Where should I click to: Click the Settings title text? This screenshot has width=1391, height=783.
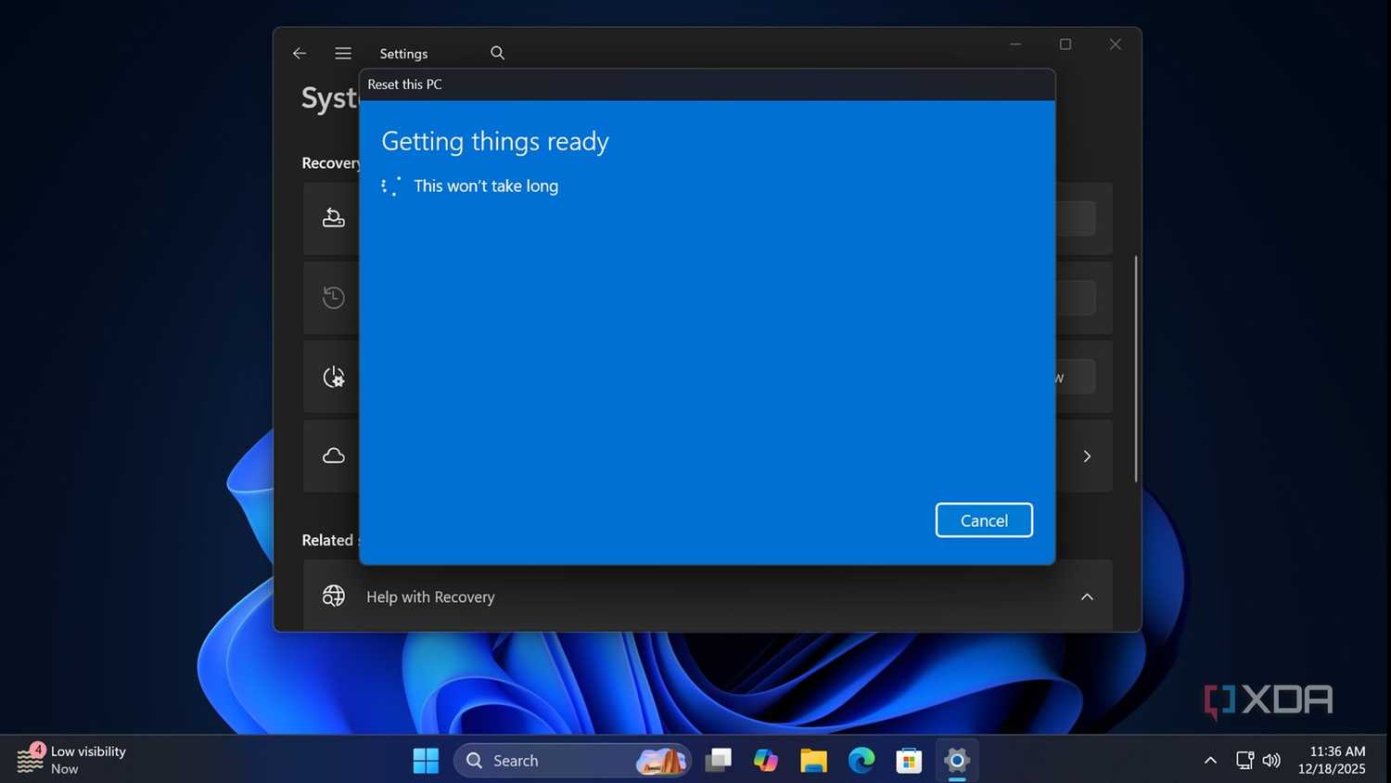click(x=403, y=54)
